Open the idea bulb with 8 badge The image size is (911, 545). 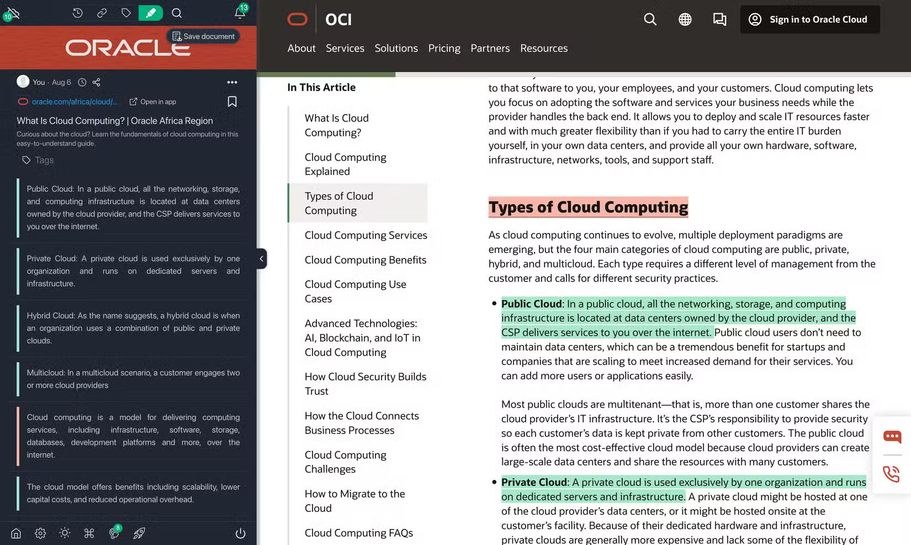[x=113, y=533]
